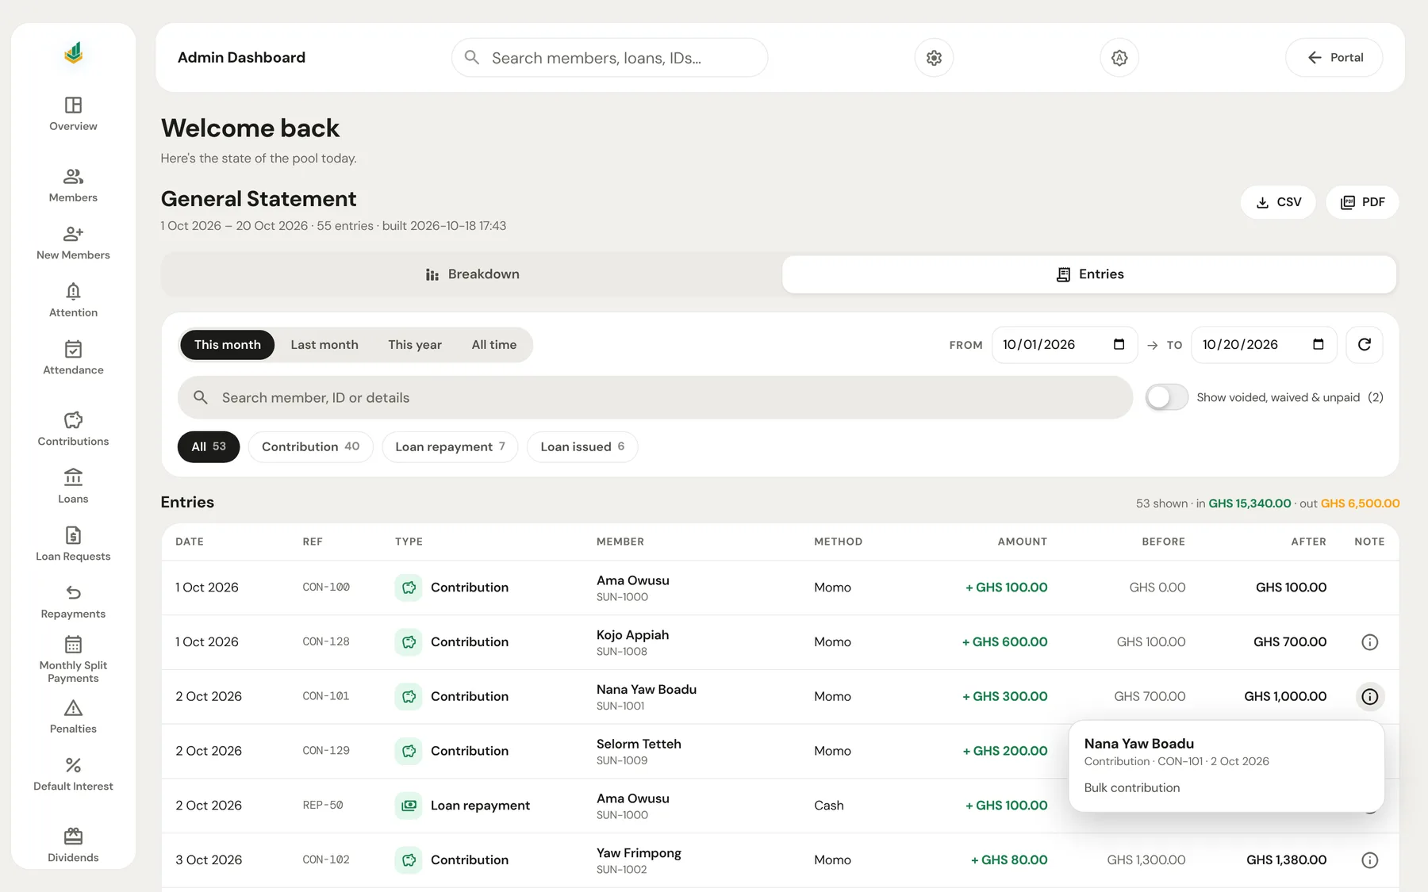Viewport: 1428px width, 892px height.
Task: Open the TO date calendar picker
Action: (x=1318, y=344)
